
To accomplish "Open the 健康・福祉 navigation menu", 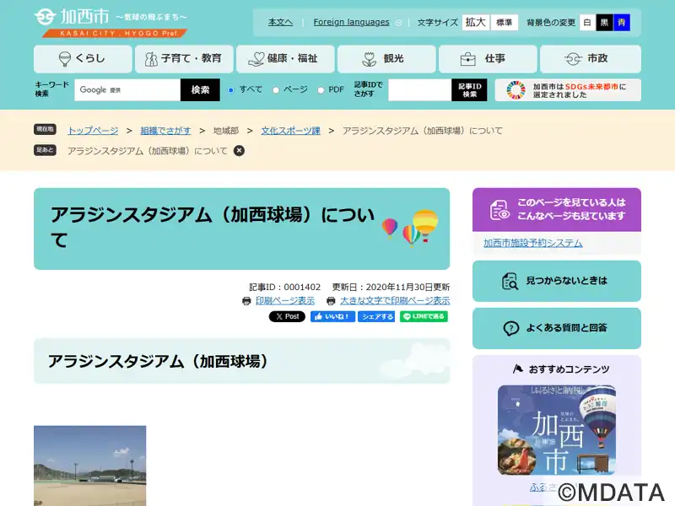I will pos(285,59).
